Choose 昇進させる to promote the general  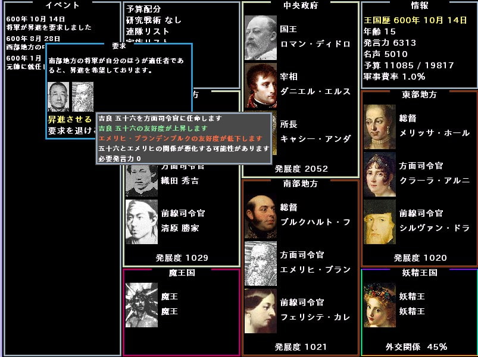click(70, 119)
